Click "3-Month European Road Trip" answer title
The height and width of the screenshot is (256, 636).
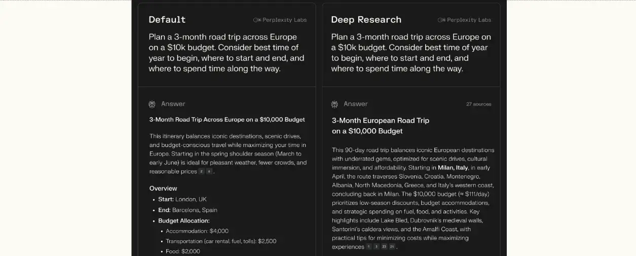(380, 121)
